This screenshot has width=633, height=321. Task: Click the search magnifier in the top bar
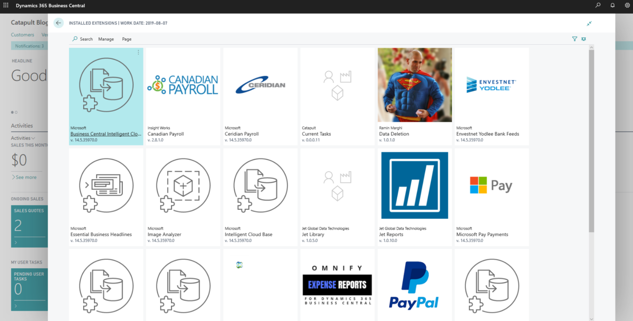[598, 5]
